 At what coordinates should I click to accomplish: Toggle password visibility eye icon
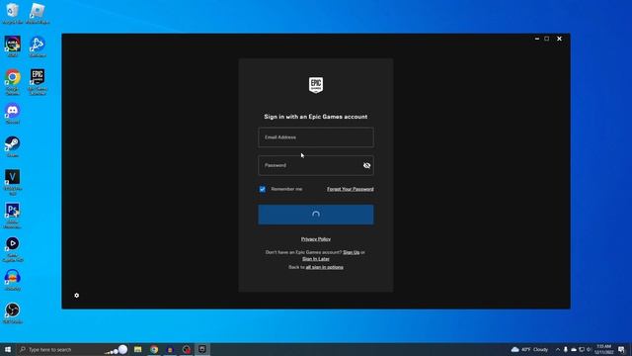(366, 165)
